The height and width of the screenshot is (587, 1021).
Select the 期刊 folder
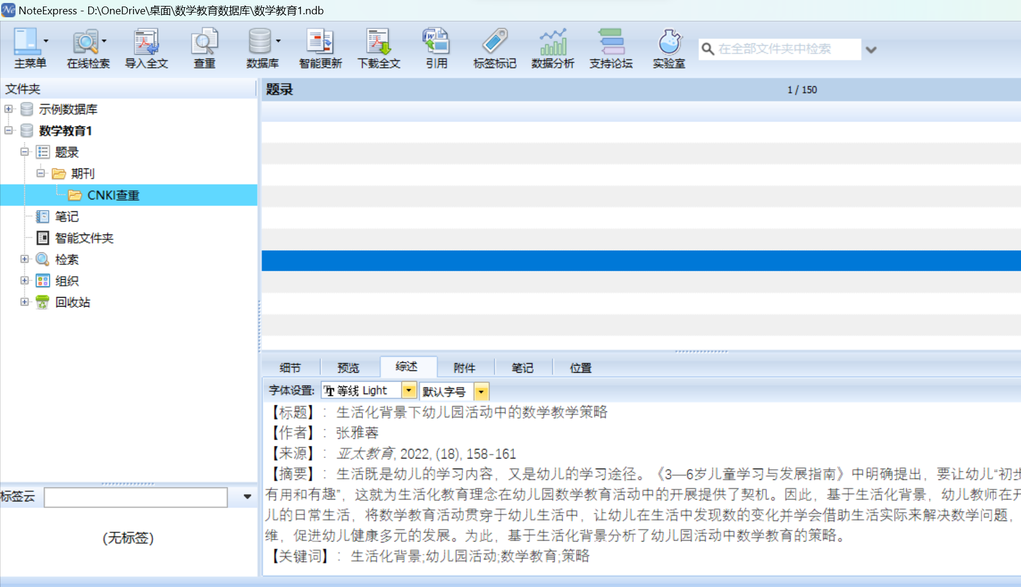click(83, 173)
